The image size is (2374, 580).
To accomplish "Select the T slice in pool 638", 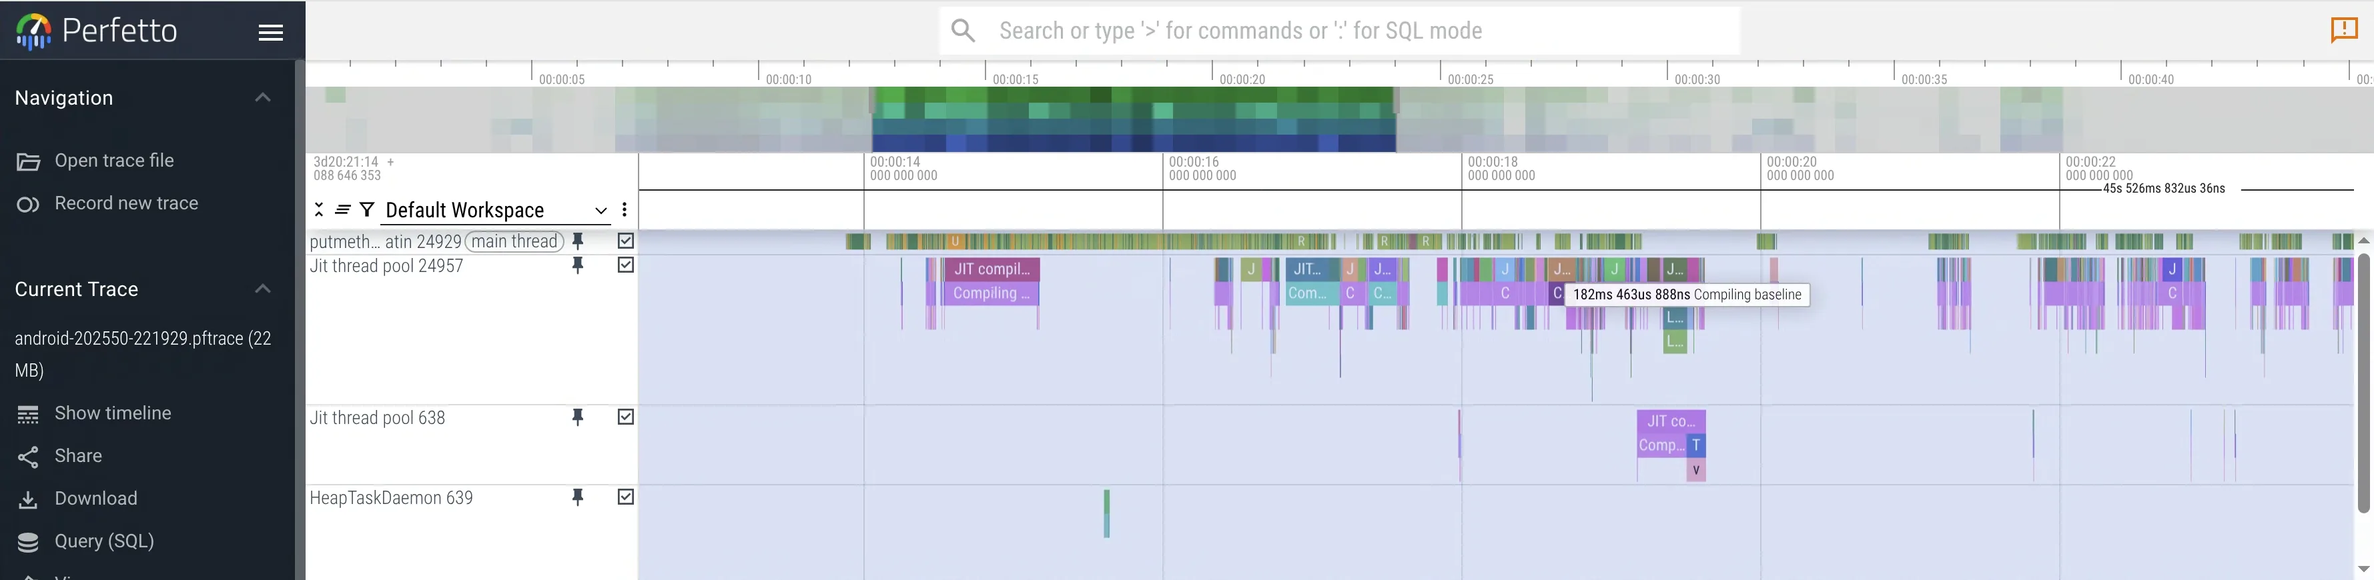I will 1695,445.
